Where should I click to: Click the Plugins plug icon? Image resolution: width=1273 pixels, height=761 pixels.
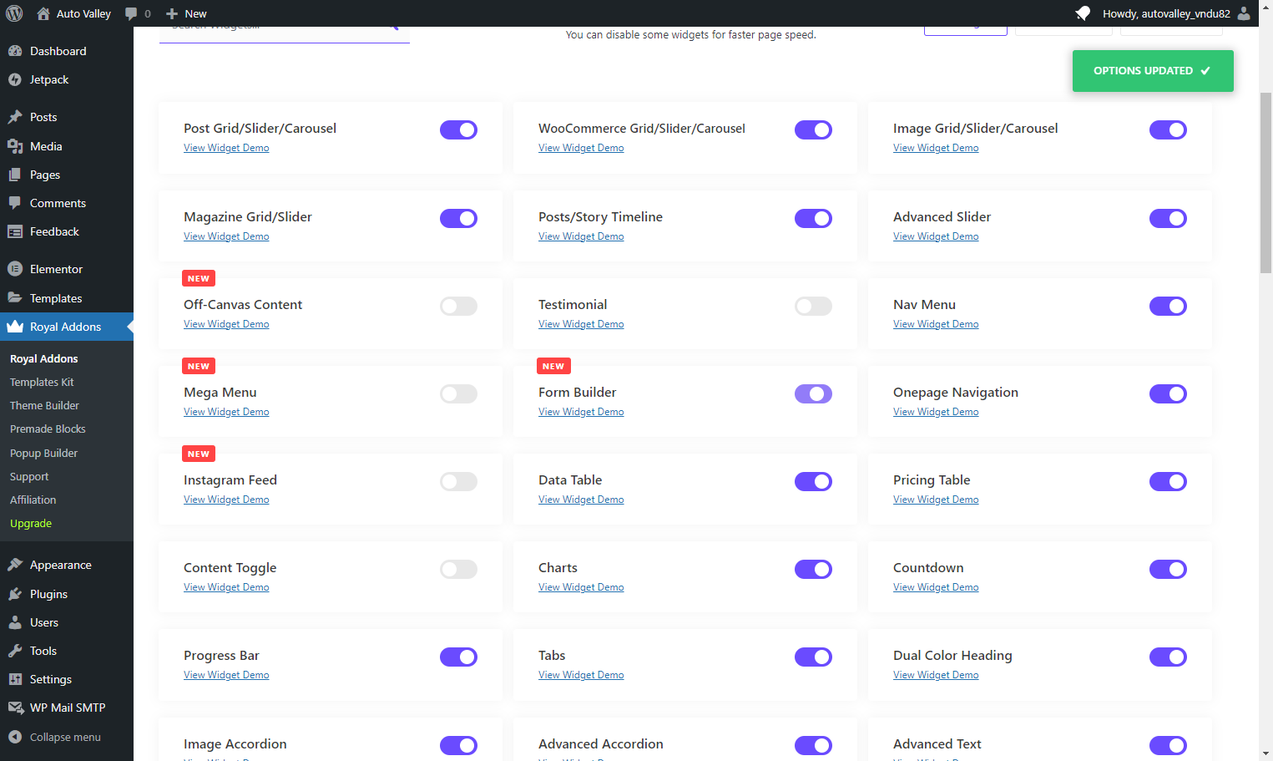[x=15, y=594]
